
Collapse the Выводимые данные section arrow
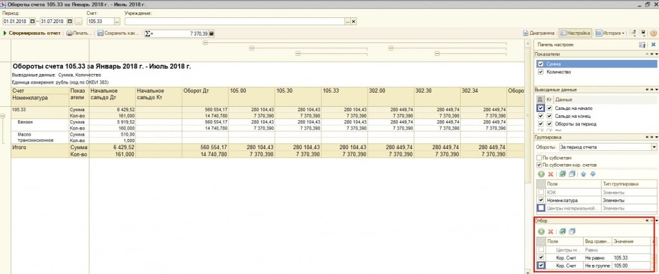pos(656,90)
